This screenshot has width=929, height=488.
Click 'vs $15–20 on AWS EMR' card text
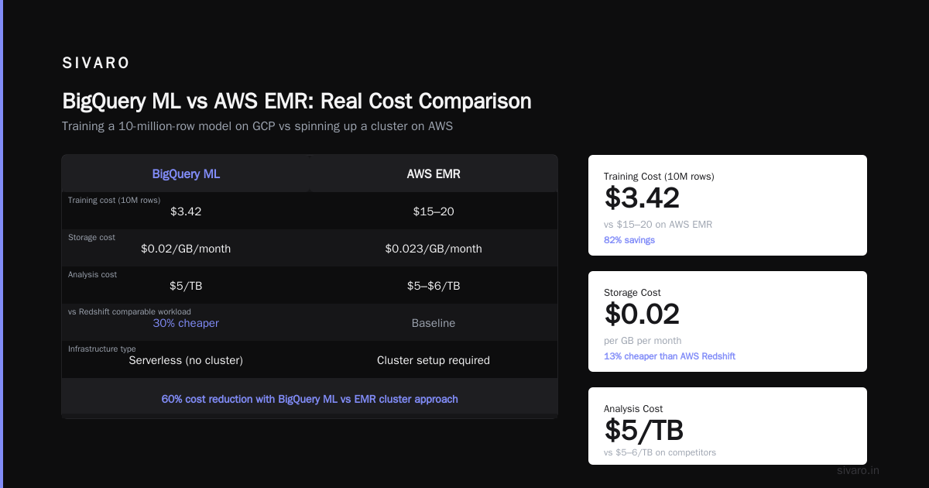[658, 225]
